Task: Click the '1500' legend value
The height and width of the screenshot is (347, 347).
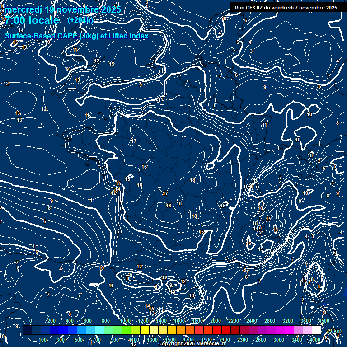Action: 170,340
